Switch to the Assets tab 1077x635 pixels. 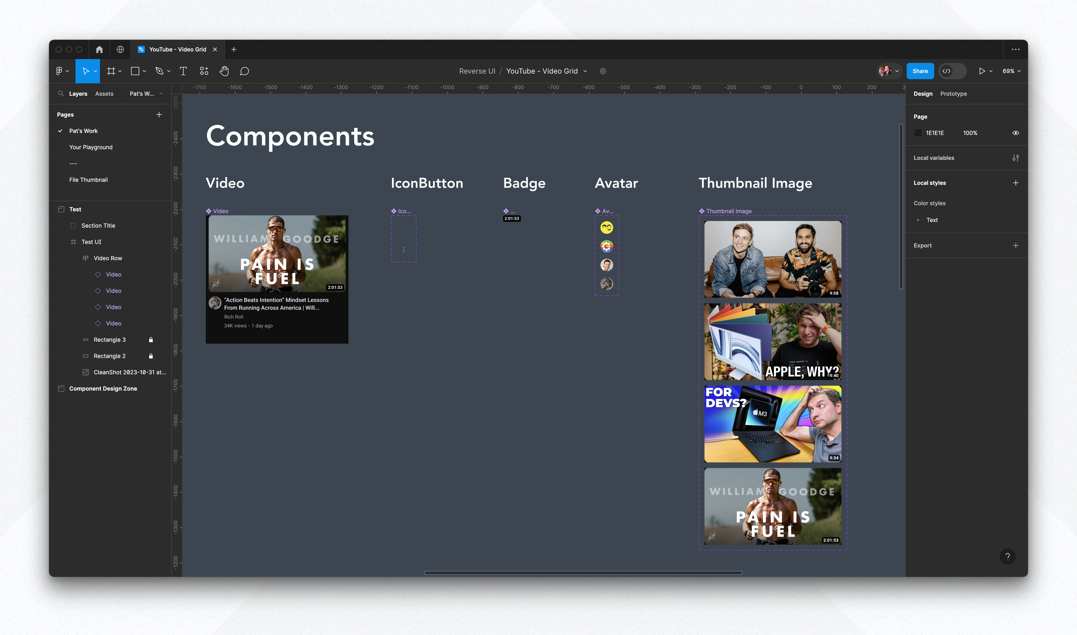(x=104, y=94)
